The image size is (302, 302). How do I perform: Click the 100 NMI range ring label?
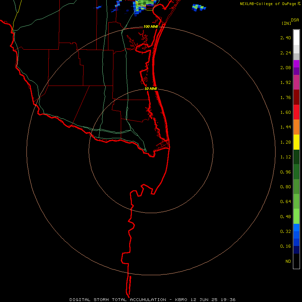[151, 27]
